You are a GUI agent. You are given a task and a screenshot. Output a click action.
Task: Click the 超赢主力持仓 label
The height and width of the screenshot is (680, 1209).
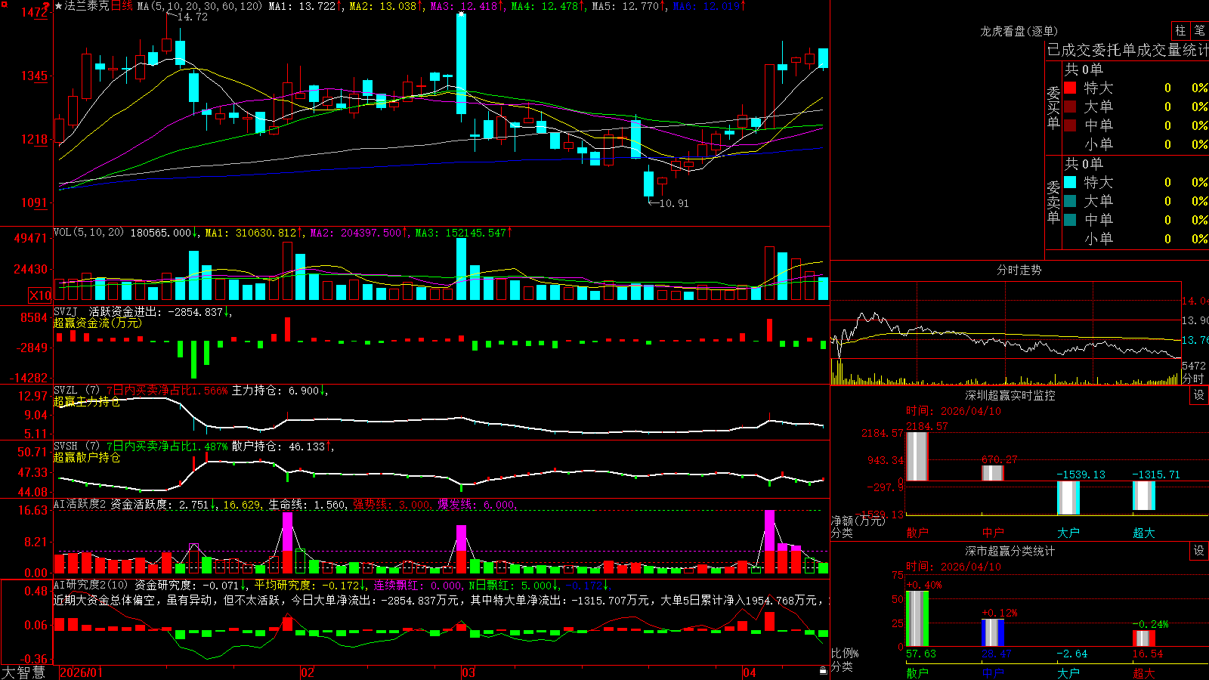tap(87, 401)
